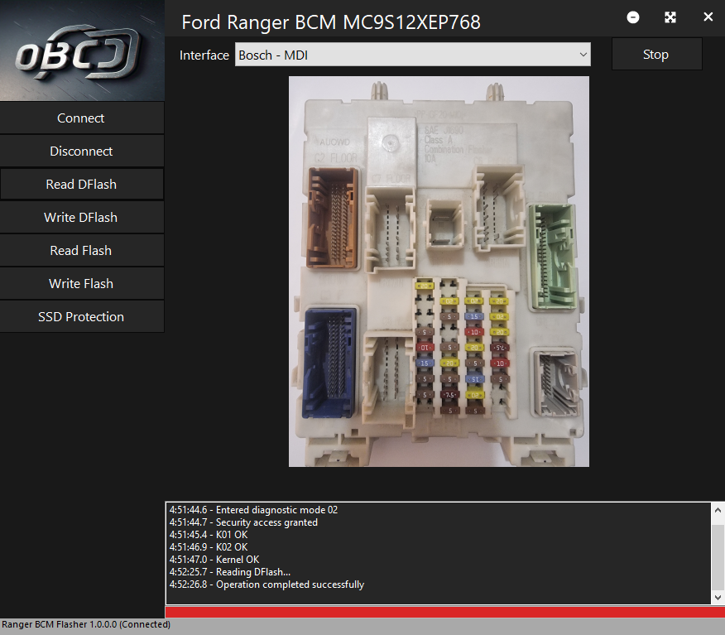Select 'Entered diagnostic mode 02' log line
725x635 pixels.
[x=253, y=510]
